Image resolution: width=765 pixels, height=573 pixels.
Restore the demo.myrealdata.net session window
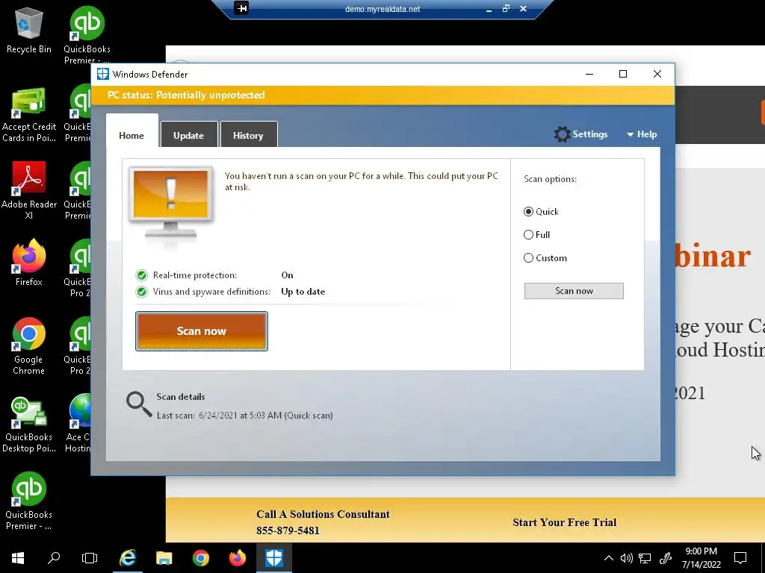(x=506, y=9)
